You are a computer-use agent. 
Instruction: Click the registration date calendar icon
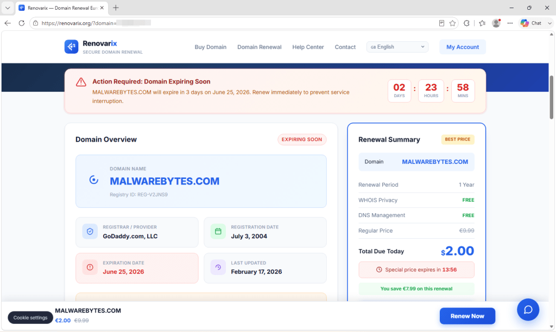pyautogui.click(x=218, y=232)
